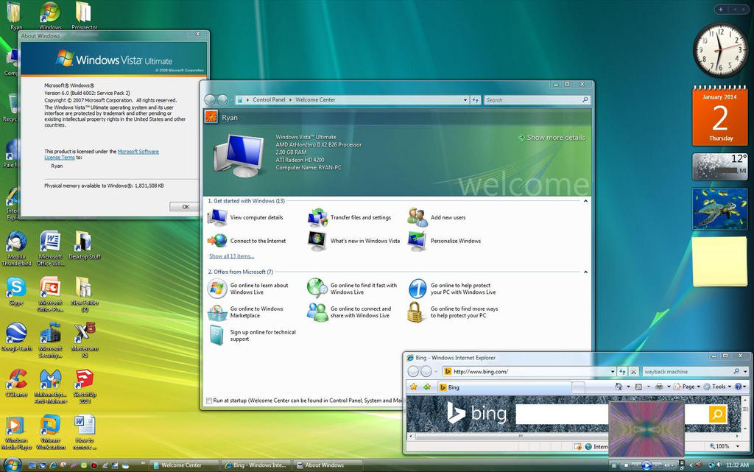
Task: Click the IE Refresh button beside address bar
Action: click(x=623, y=372)
